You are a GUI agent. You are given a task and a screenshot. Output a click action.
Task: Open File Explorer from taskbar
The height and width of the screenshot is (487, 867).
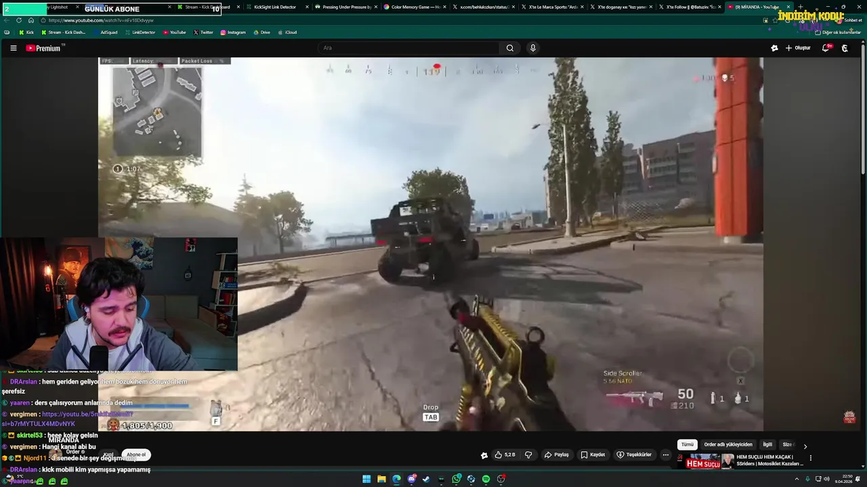pos(381,479)
